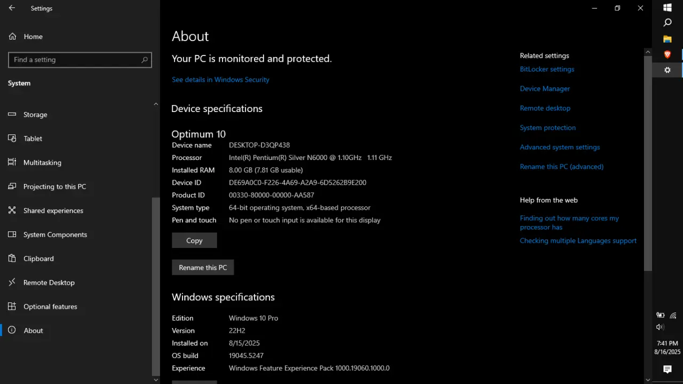Open the network icon in the system tray

(x=673, y=315)
